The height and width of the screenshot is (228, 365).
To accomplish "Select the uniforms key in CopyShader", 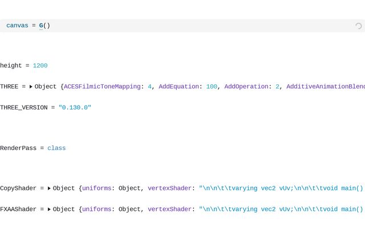I will coord(98,188).
